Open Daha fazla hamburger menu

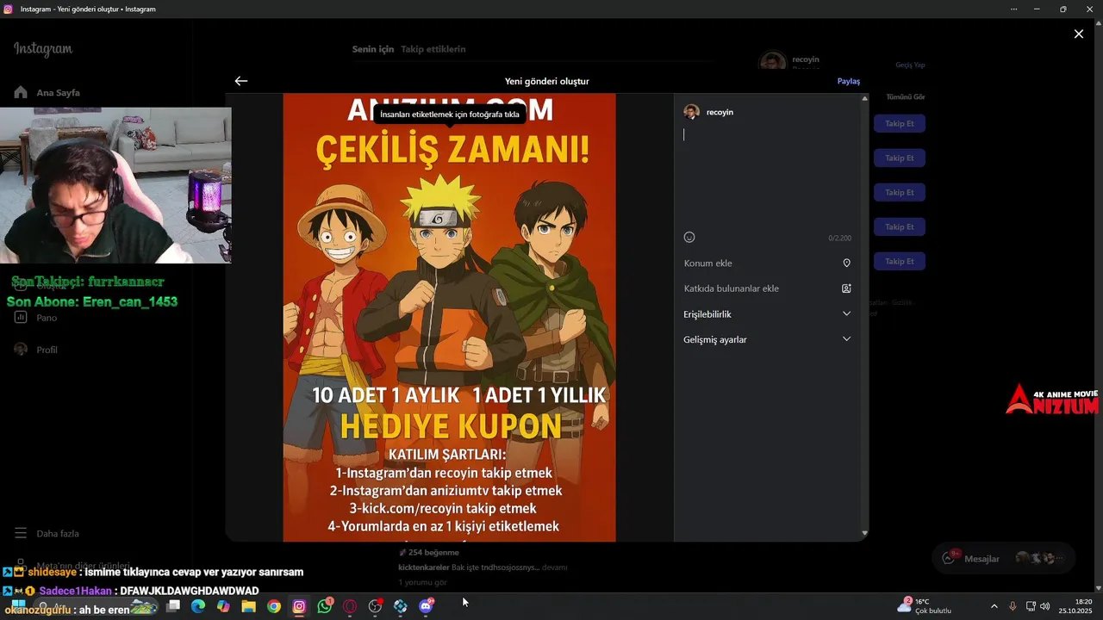click(21, 533)
